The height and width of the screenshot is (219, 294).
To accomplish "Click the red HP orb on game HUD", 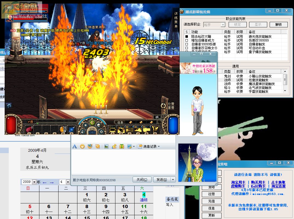I will point(11,125).
